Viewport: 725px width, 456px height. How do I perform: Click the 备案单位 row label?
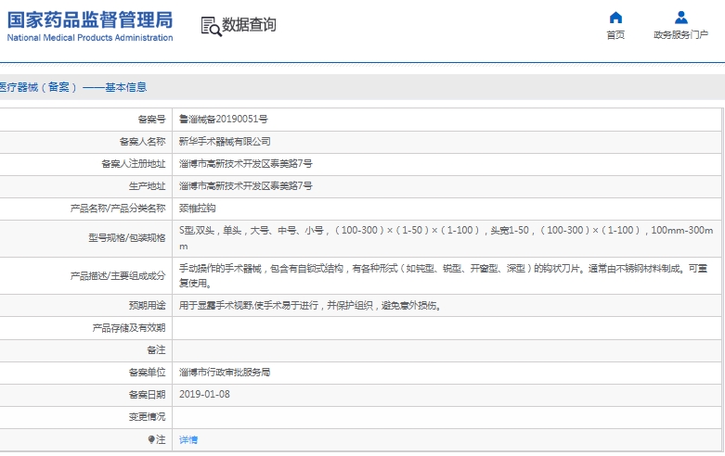(x=147, y=373)
